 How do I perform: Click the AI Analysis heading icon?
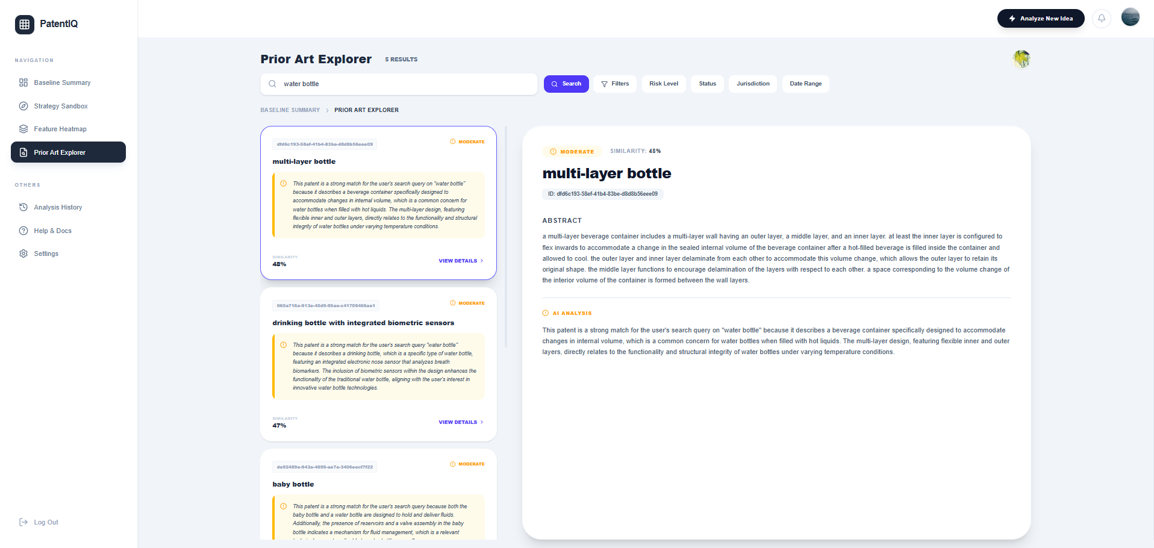pos(546,313)
